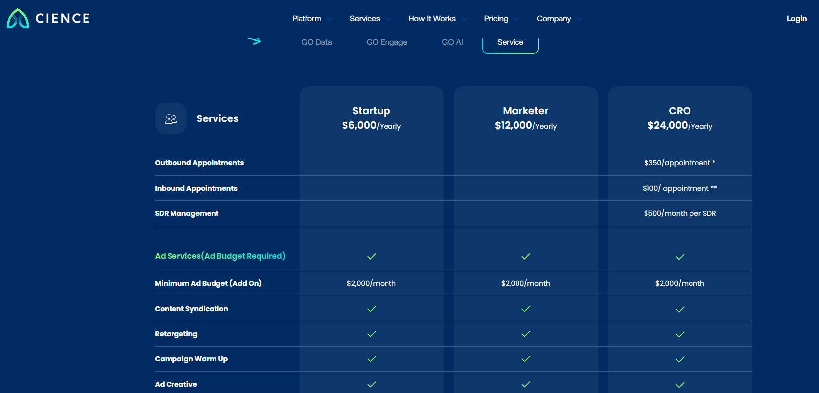819x393 pixels.
Task: Click the CIENCE logo icon
Action: (x=18, y=19)
